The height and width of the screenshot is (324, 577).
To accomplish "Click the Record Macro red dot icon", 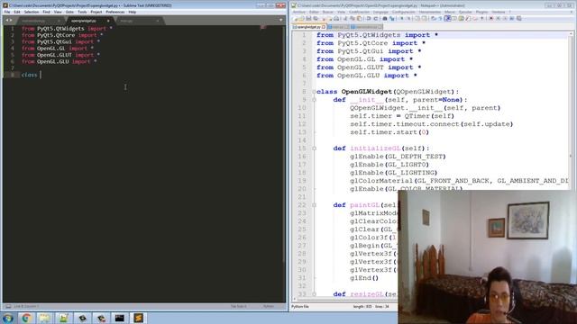I will click(x=490, y=18).
